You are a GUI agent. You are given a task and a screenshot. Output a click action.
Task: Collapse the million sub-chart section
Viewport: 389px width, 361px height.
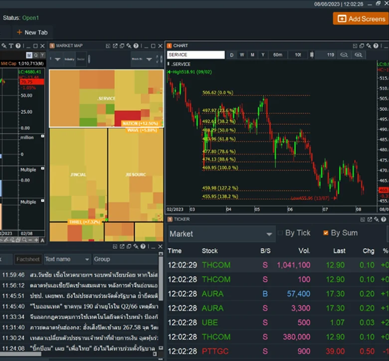(42, 136)
